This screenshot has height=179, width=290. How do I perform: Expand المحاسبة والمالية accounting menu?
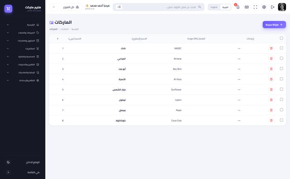23,57
